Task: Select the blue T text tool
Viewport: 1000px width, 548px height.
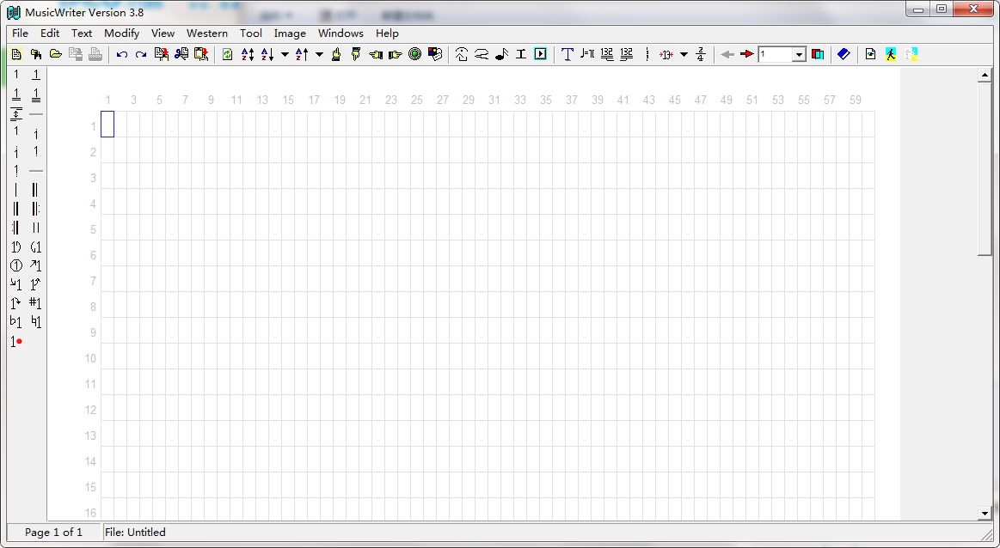Action: point(567,54)
